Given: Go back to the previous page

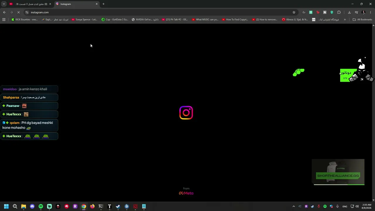Looking at the screenshot, I should pos(4,12).
